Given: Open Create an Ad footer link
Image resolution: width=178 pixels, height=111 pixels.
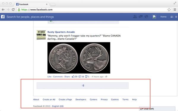Looking at the screenshot, I should [x=49, y=99].
